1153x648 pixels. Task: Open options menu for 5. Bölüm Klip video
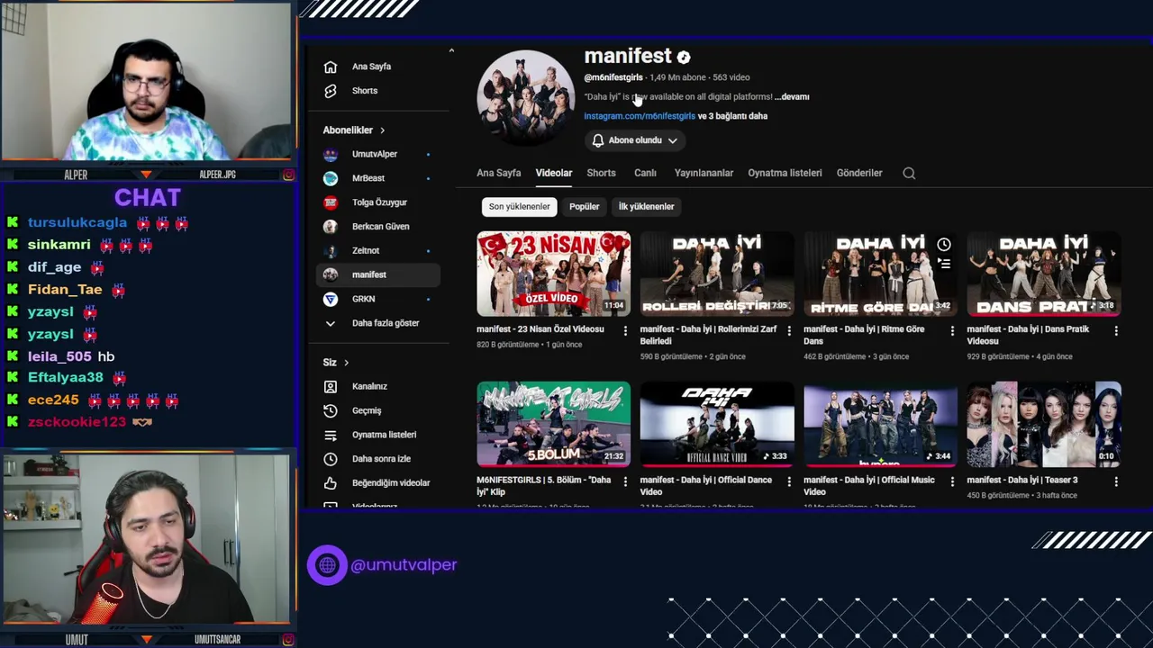tap(625, 482)
